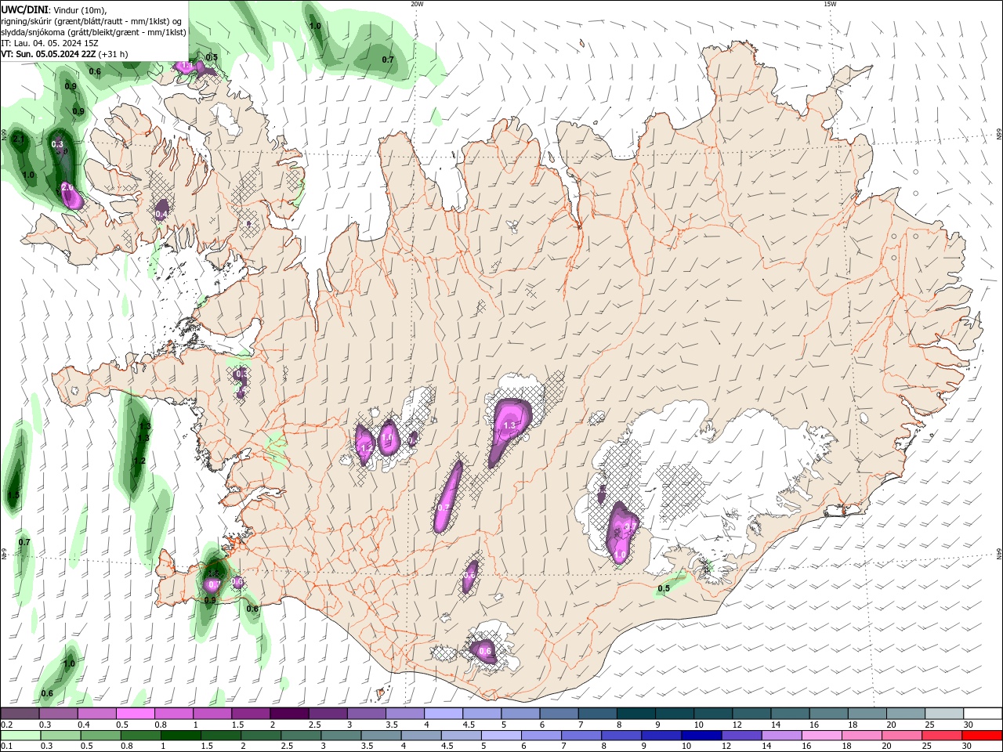Click the dark teal 8 snow-scale swatch
1003x752 pixels.
(x=635, y=714)
